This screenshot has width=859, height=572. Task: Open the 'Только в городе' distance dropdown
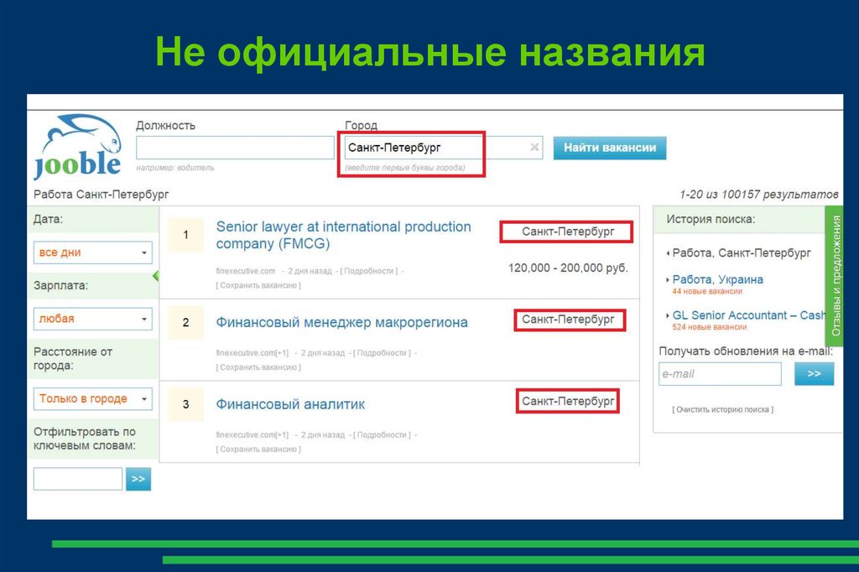click(x=92, y=398)
